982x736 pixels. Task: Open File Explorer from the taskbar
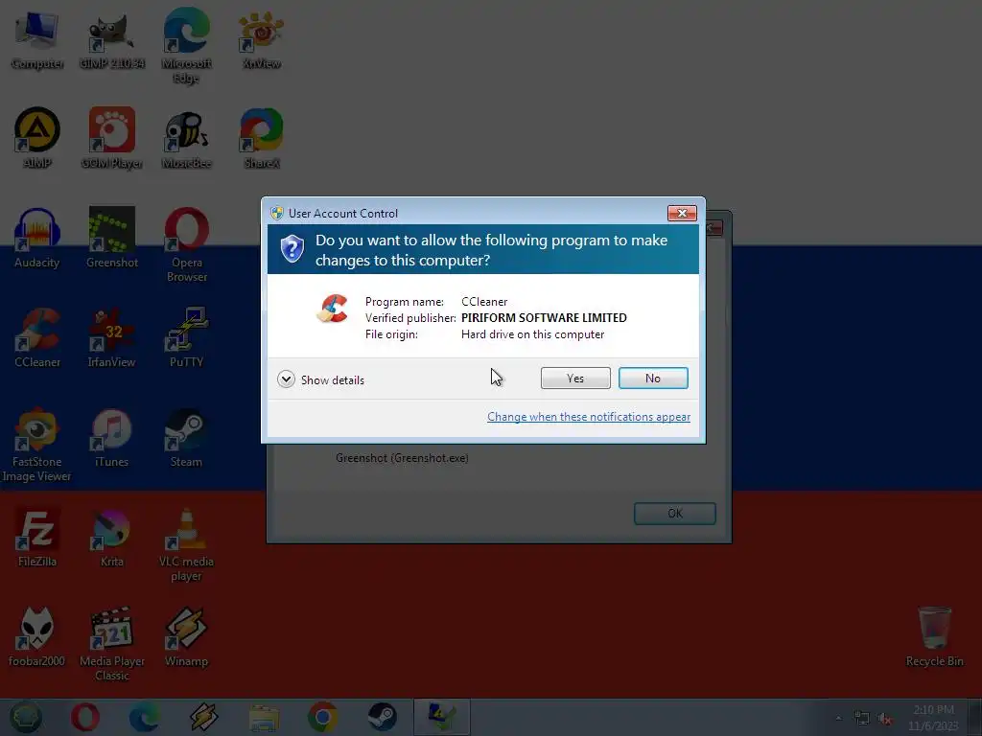(x=264, y=717)
